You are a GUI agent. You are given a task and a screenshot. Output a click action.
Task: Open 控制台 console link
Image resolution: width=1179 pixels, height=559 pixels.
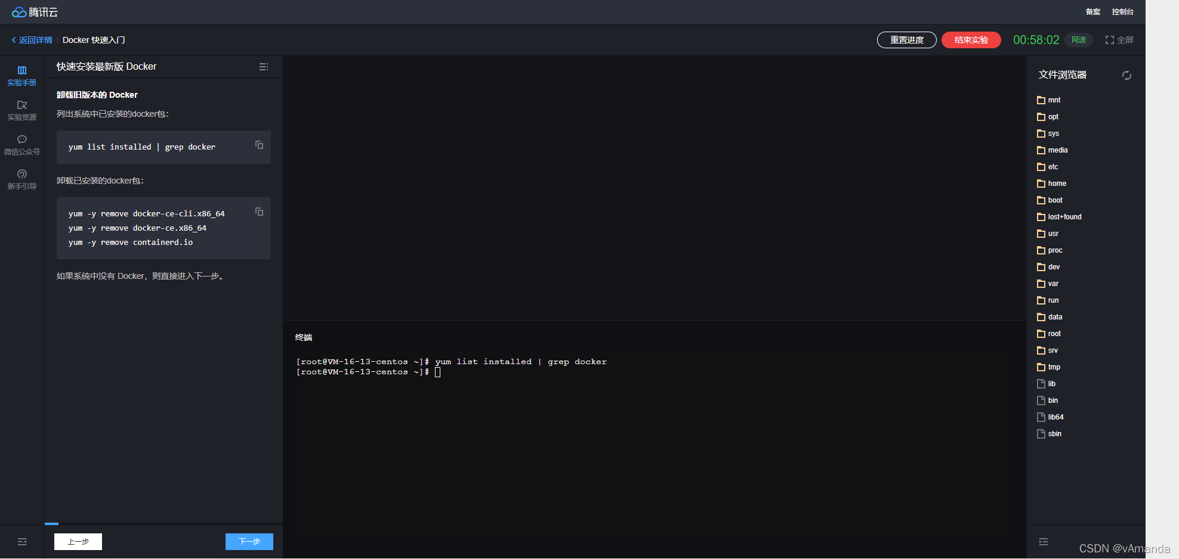(1123, 12)
